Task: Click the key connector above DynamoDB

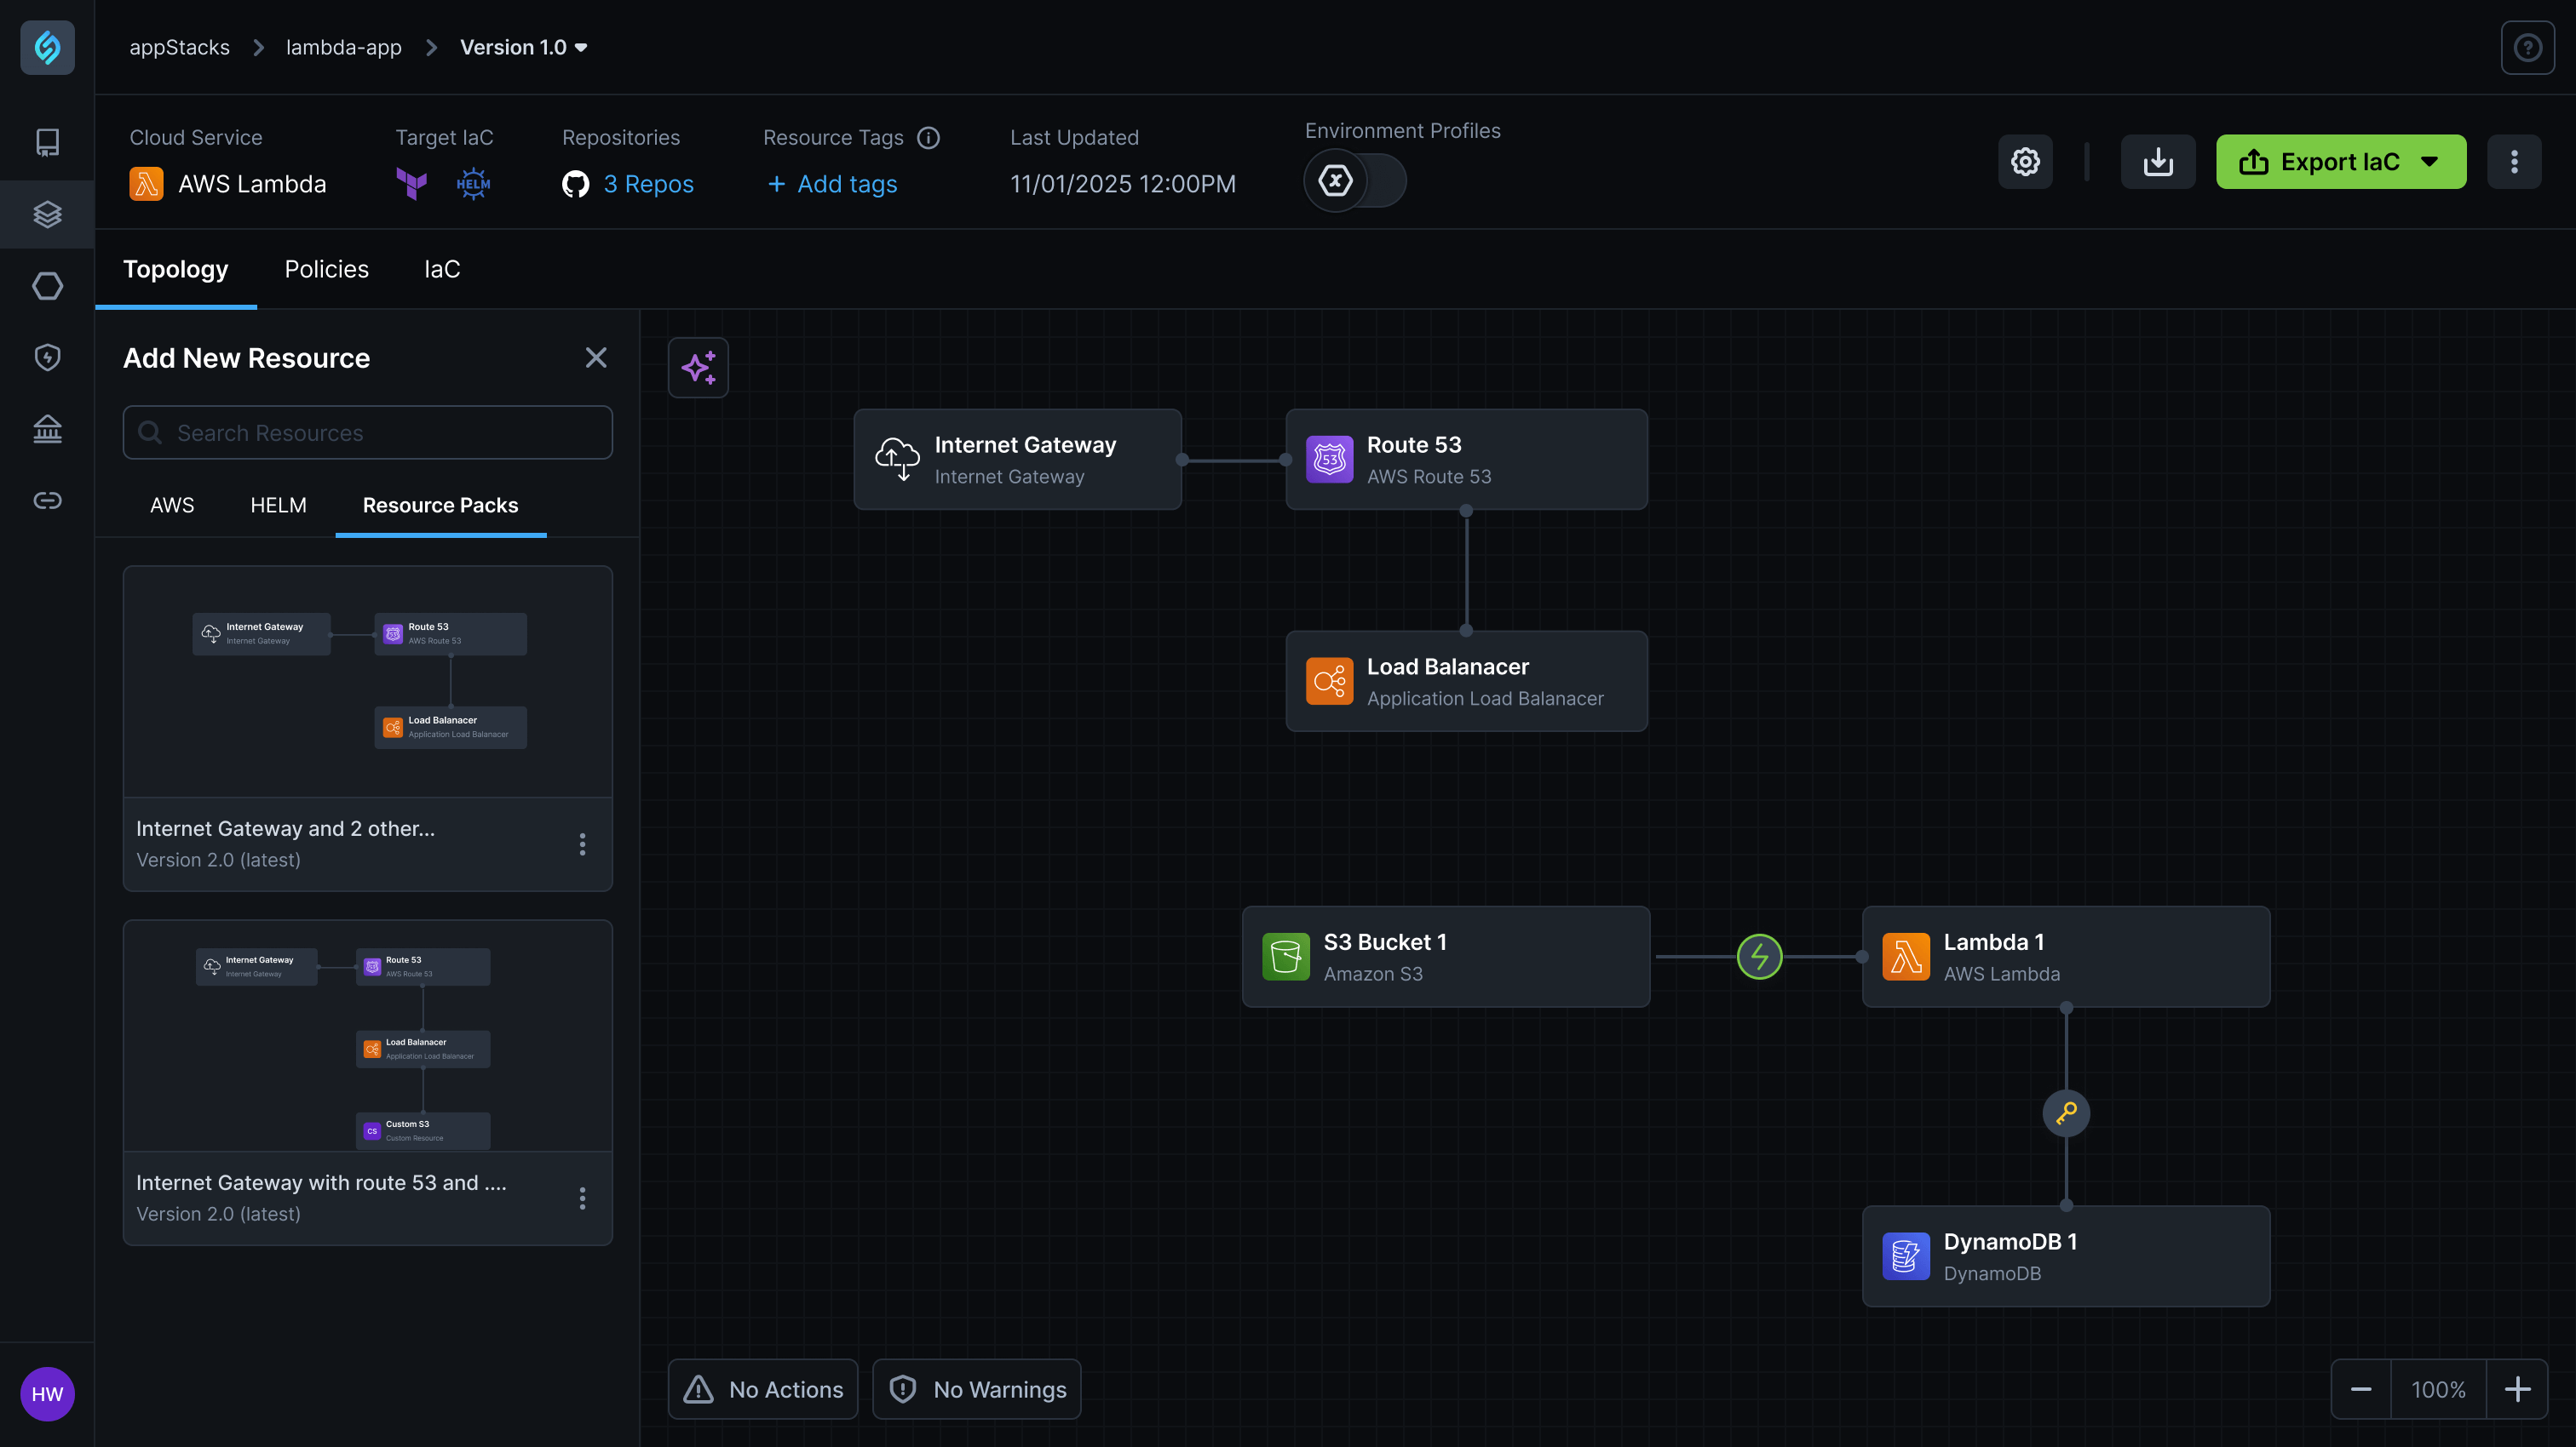Action: (x=2066, y=1112)
